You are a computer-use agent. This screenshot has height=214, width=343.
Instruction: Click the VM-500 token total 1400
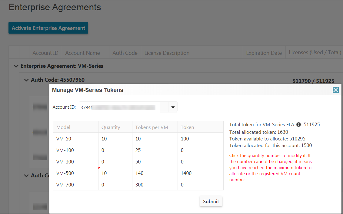tap(186, 173)
